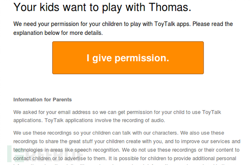Click the "Your kids want to play with Thomas." heading
This screenshot has height=165, width=252.
point(102,7)
